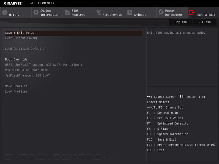The height and width of the screenshot is (164, 219).
Task: Select Load Optimized Defaults
Action: coord(25,49)
